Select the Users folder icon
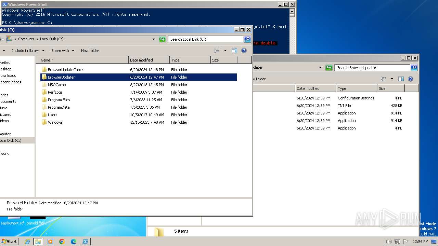 click(x=44, y=115)
